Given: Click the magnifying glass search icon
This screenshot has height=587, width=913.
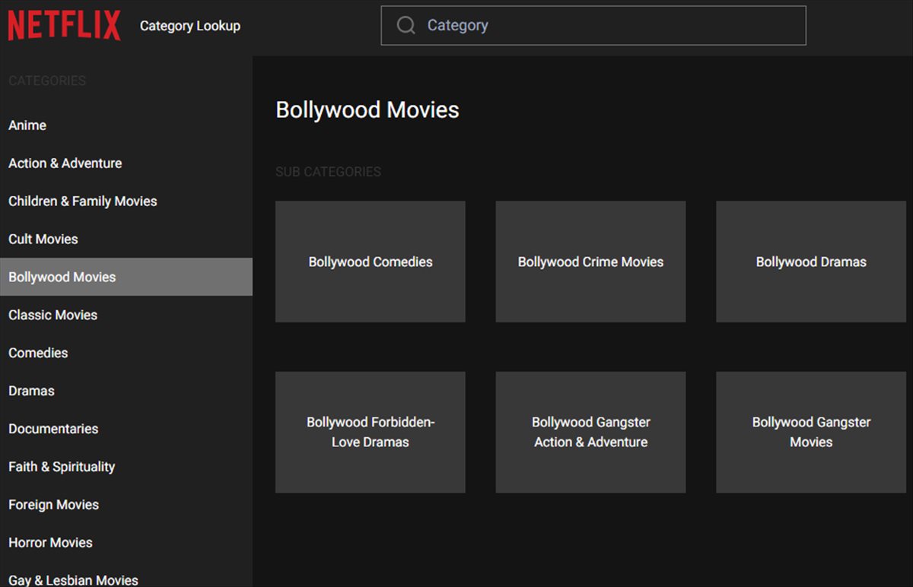Looking at the screenshot, I should pyautogui.click(x=405, y=25).
